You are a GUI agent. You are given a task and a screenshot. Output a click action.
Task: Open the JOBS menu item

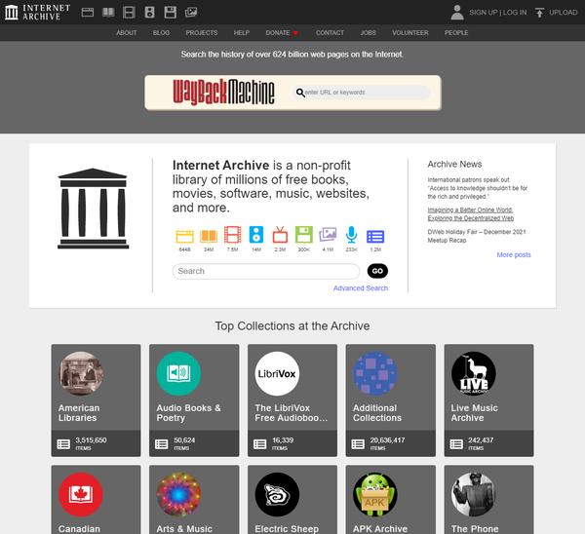pos(368,33)
